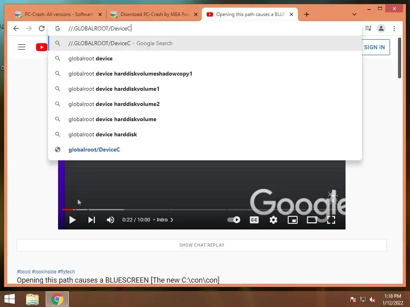Image resolution: width=410 pixels, height=307 pixels.
Task: Choose suggestion globalroot device harddiskvolume1
Action: (x=205, y=89)
